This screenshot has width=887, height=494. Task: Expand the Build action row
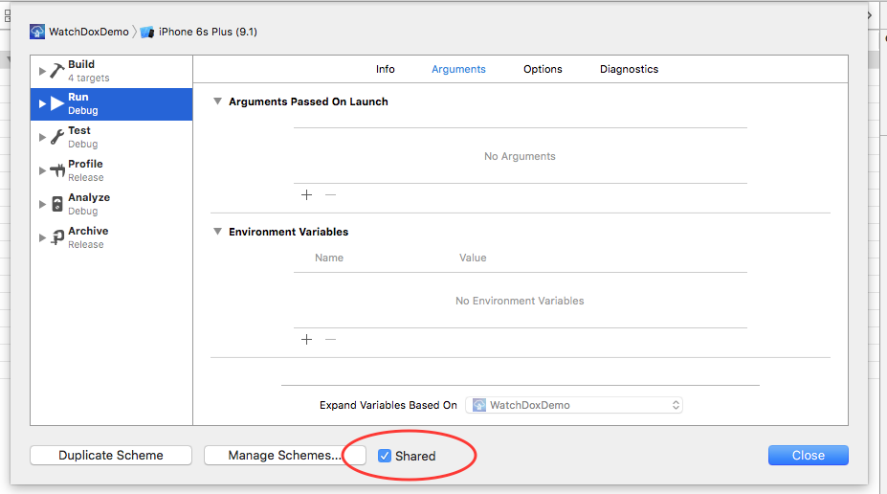click(42, 71)
